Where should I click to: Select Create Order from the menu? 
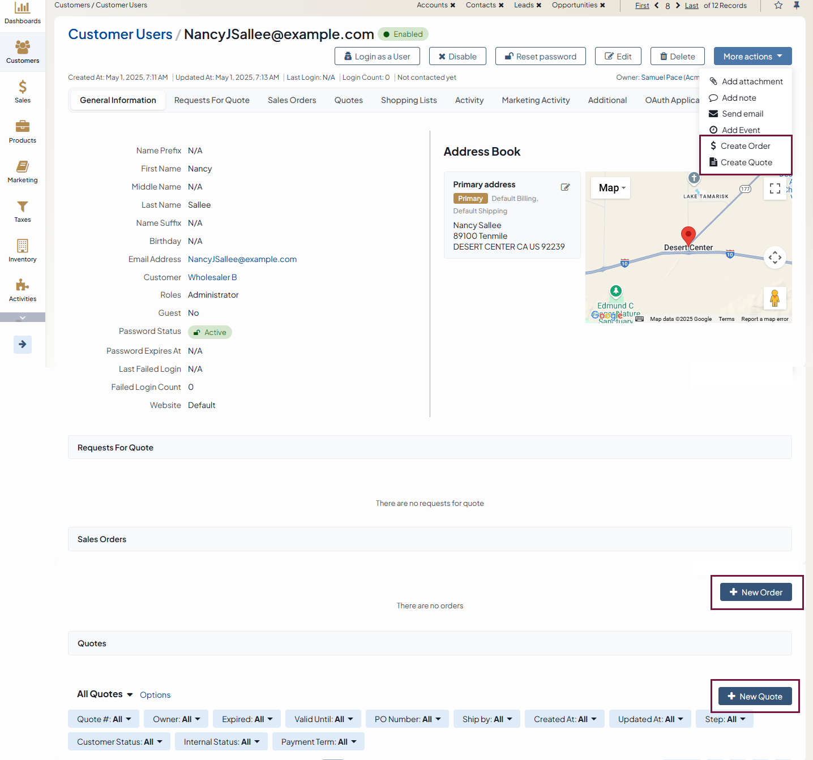click(744, 146)
